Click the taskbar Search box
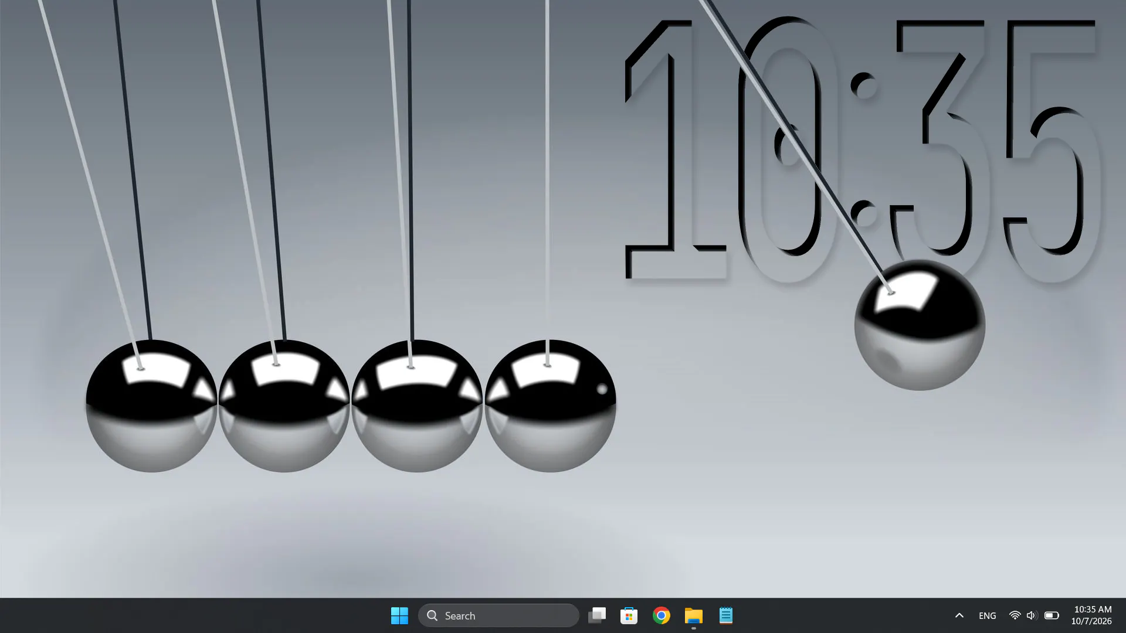The height and width of the screenshot is (633, 1126). [x=498, y=615]
